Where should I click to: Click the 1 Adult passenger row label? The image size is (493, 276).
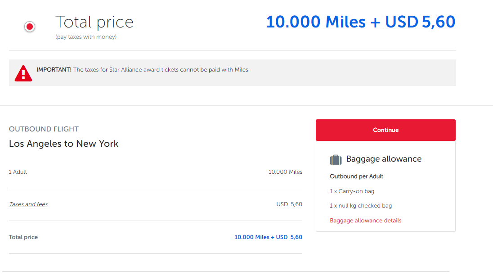pyautogui.click(x=18, y=172)
